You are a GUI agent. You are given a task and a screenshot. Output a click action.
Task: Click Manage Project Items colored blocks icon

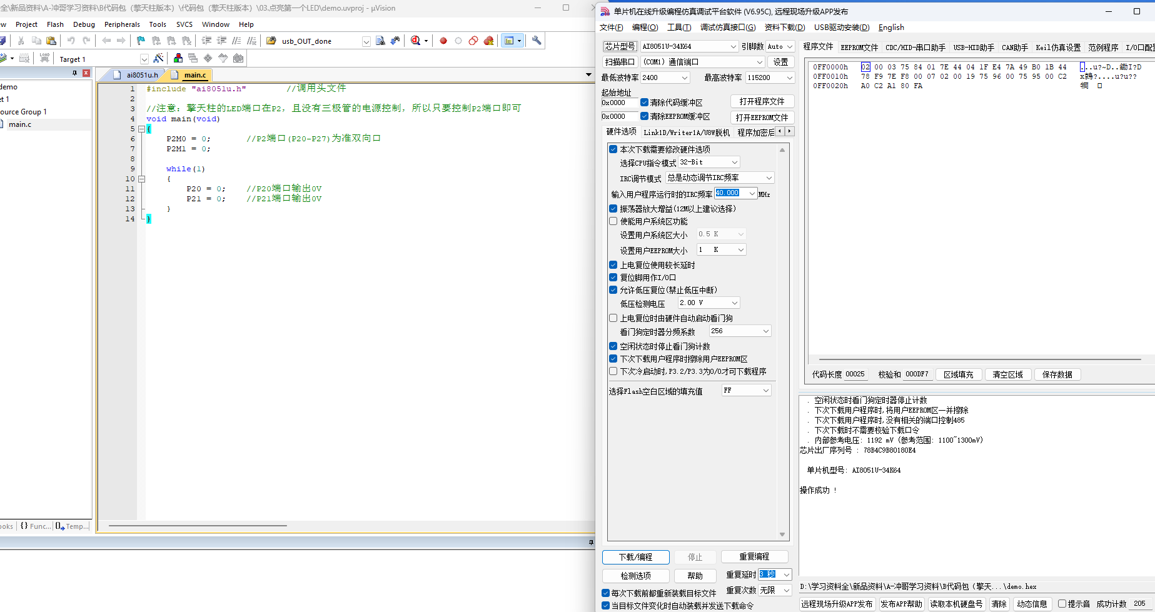click(x=178, y=58)
